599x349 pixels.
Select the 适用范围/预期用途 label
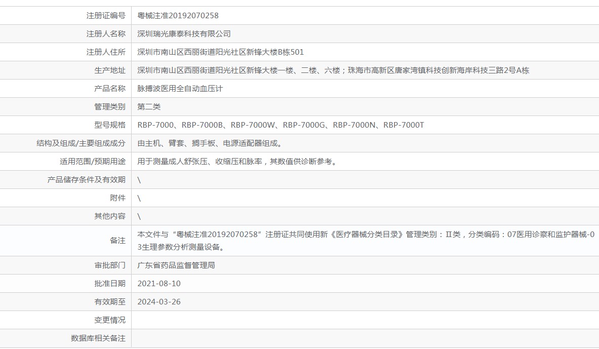[x=93, y=162]
